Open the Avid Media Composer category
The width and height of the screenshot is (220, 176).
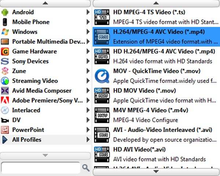(x=45, y=91)
